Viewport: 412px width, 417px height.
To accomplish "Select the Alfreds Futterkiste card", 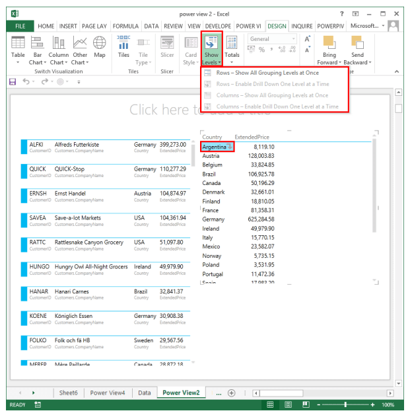I will click(106, 147).
